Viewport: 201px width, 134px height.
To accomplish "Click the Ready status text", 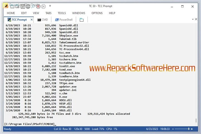I will click(x=8, y=129).
